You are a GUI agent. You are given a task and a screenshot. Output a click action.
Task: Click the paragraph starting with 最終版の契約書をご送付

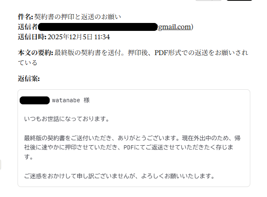point(132,147)
